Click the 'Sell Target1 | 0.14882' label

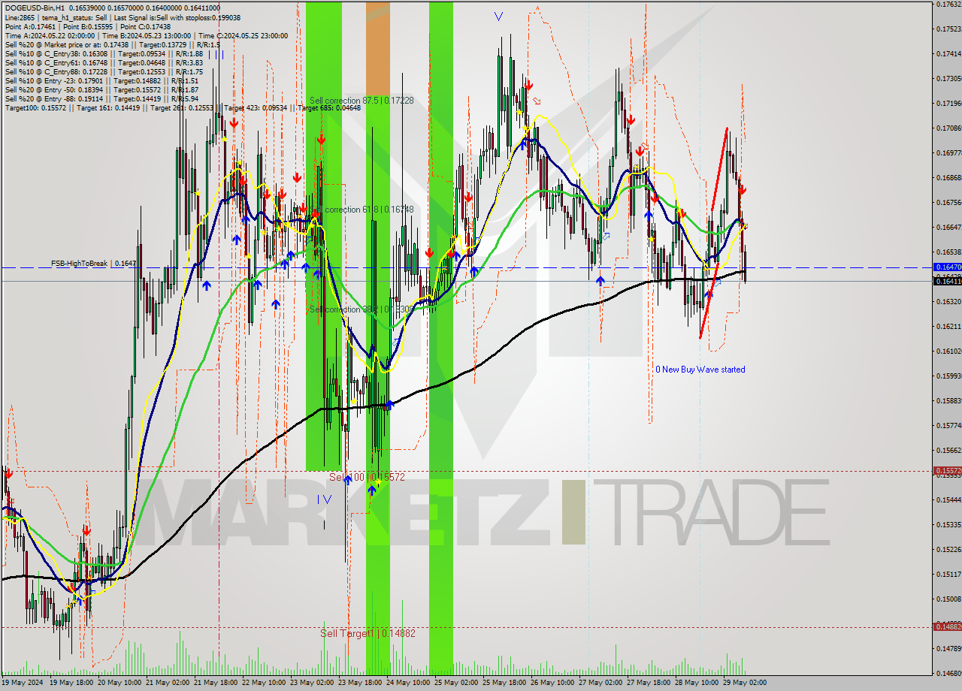(x=368, y=633)
